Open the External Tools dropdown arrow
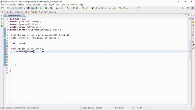The image size is (195, 110). click(59, 8)
